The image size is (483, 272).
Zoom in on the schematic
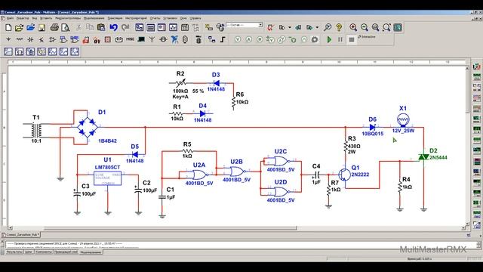[x=353, y=28]
